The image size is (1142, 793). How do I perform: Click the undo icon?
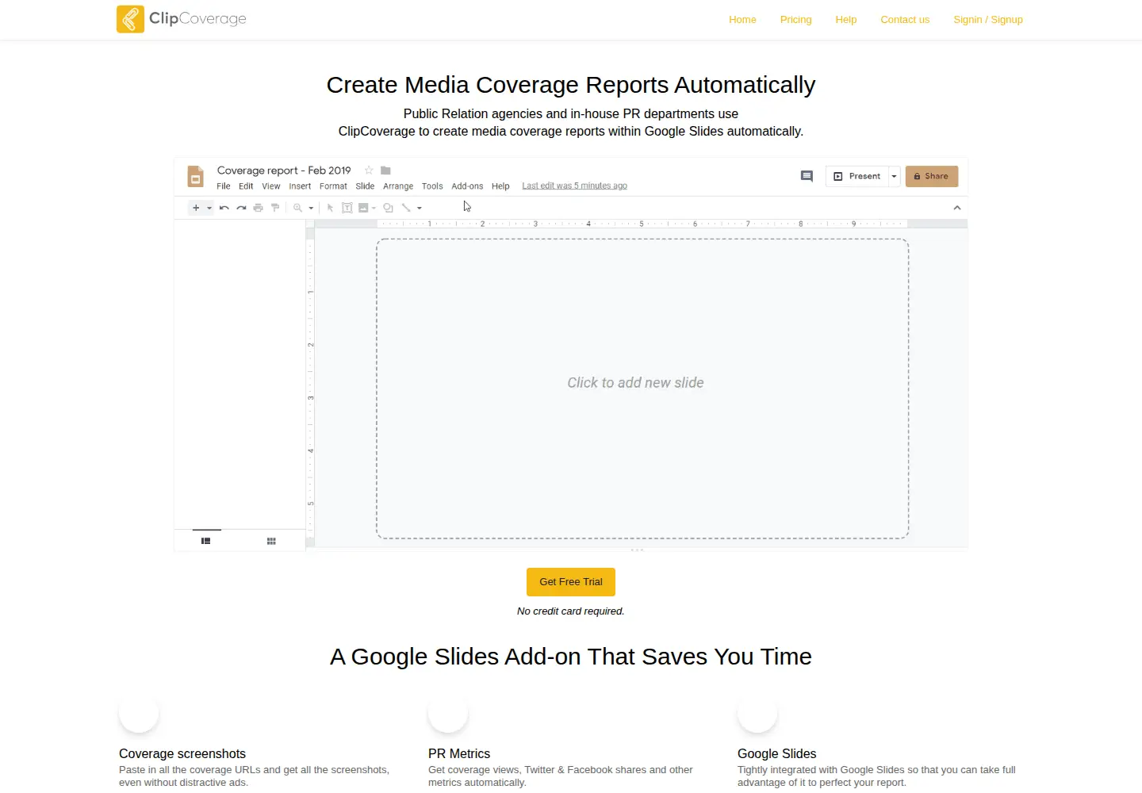click(224, 208)
